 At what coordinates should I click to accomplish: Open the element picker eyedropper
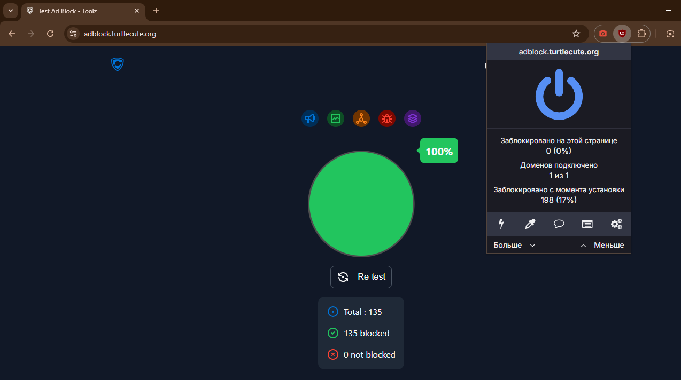[x=530, y=224]
